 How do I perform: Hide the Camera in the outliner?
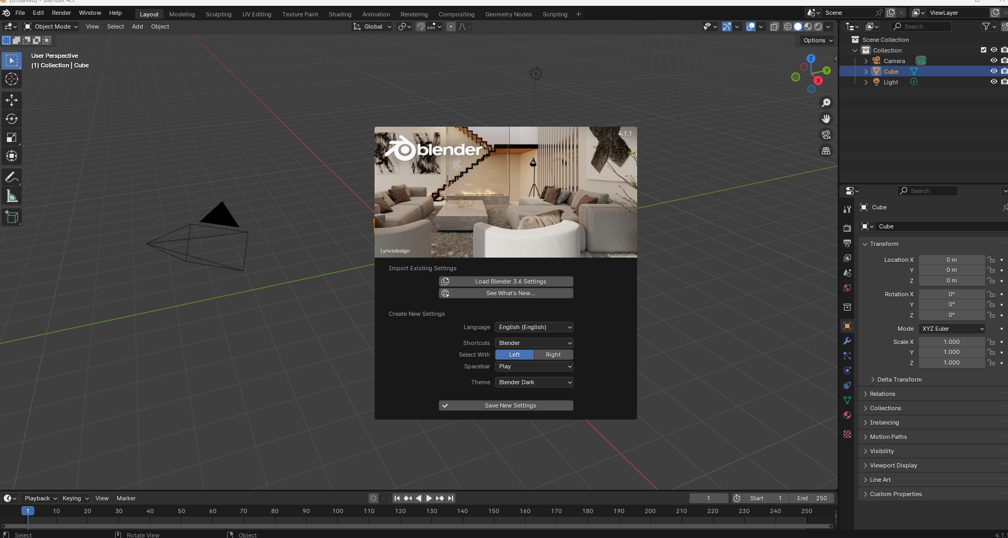(994, 60)
